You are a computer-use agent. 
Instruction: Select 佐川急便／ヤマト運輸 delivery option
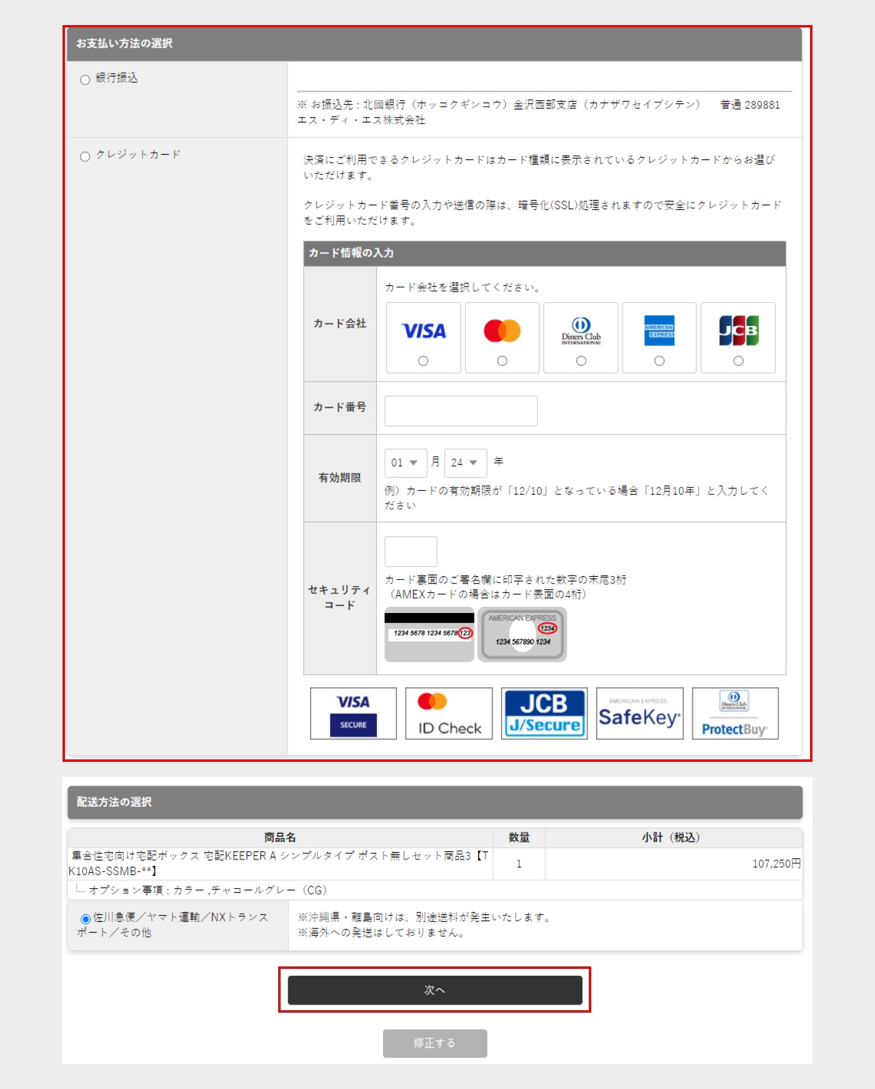point(86,919)
